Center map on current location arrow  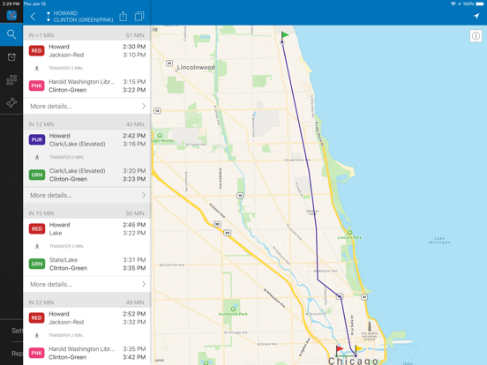coord(476,16)
